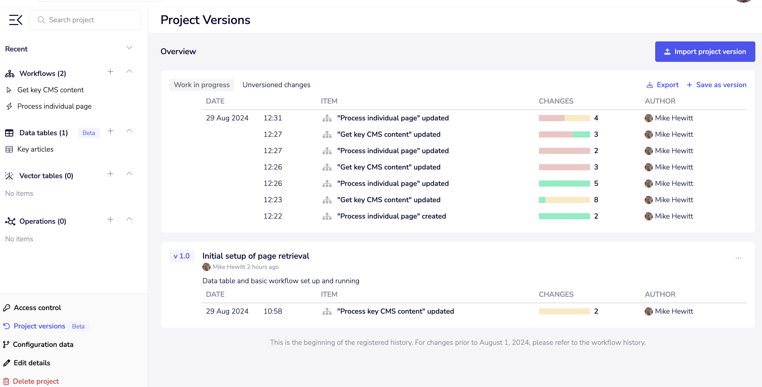Click Import project version
This screenshot has width=762, height=387.
coord(705,51)
